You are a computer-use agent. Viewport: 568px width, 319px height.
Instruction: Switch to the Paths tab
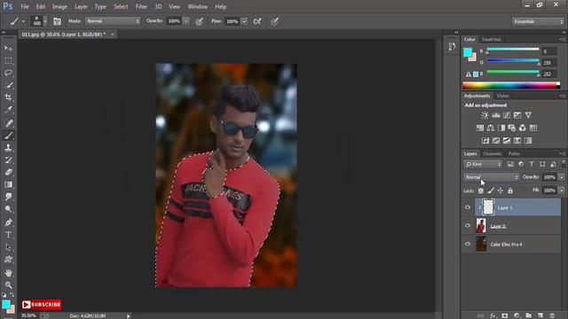514,153
